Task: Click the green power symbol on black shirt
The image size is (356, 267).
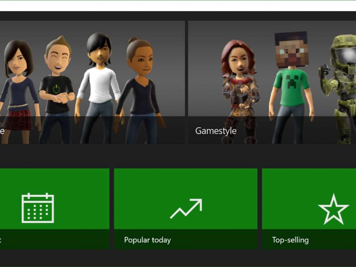Action: [56, 89]
